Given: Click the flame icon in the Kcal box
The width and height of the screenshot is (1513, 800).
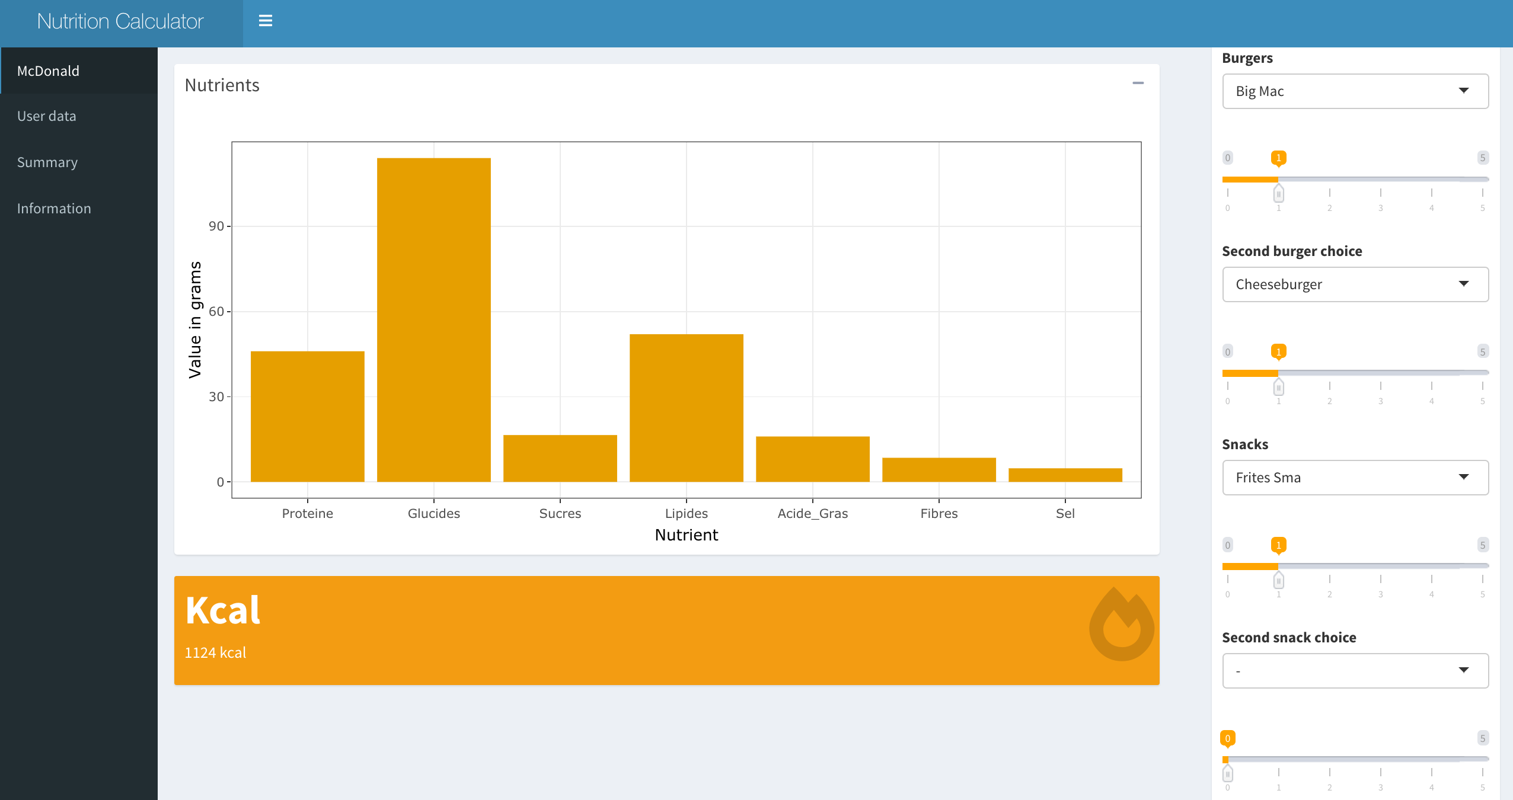Looking at the screenshot, I should pyautogui.click(x=1121, y=625).
